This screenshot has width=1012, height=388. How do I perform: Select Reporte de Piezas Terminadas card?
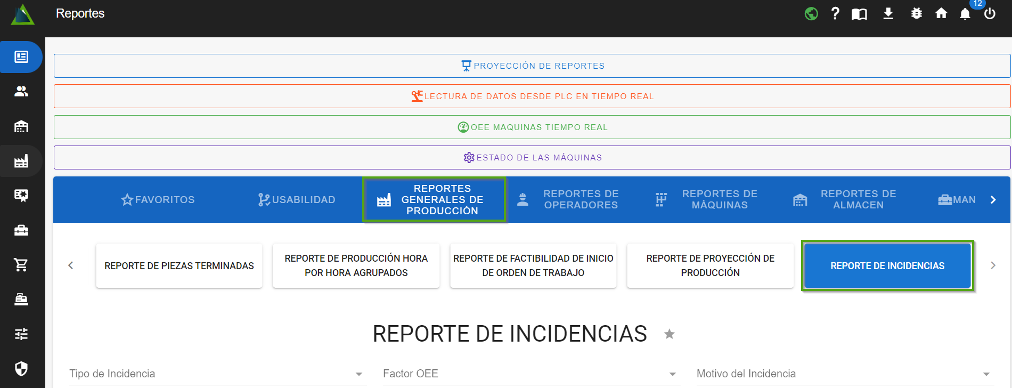click(x=179, y=265)
